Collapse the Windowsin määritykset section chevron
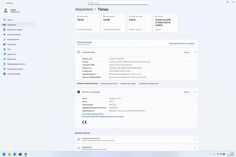This screenshot has width=236, height=157. (x=195, y=92)
